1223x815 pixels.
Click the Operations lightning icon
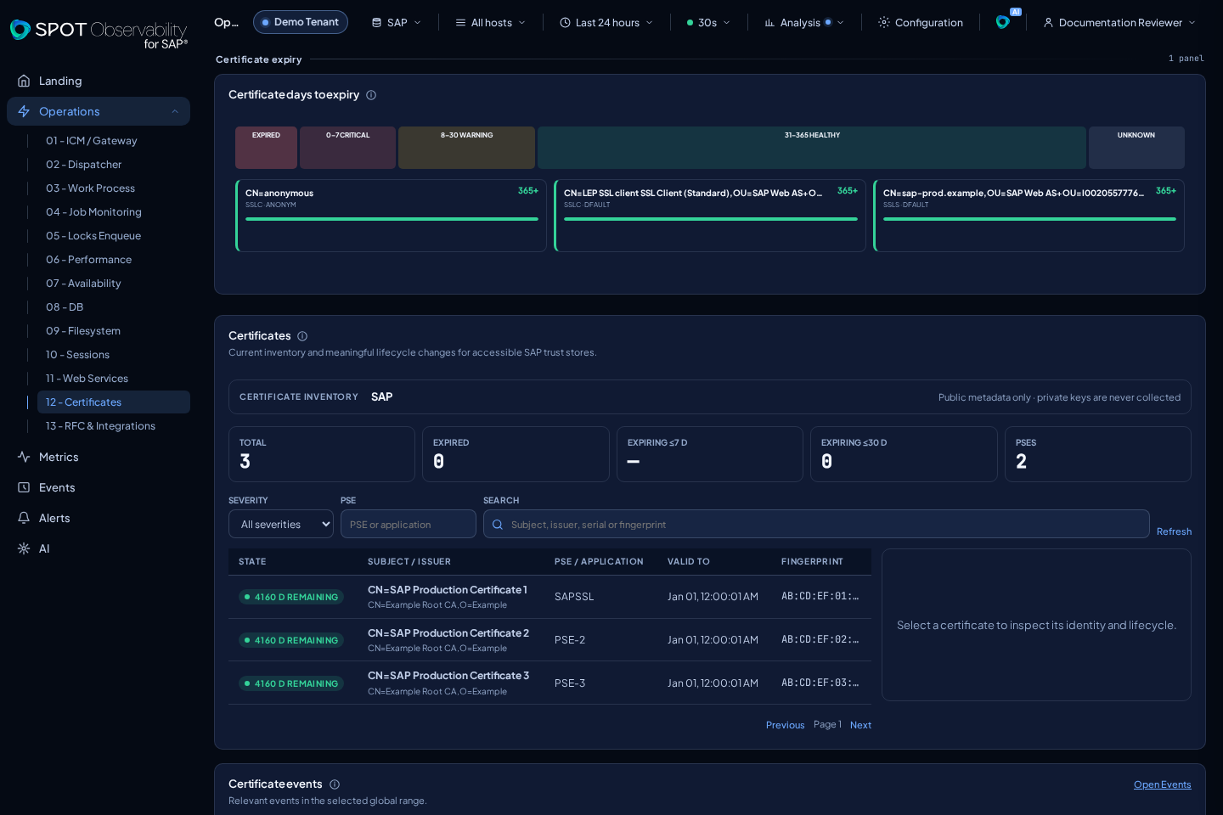[24, 111]
